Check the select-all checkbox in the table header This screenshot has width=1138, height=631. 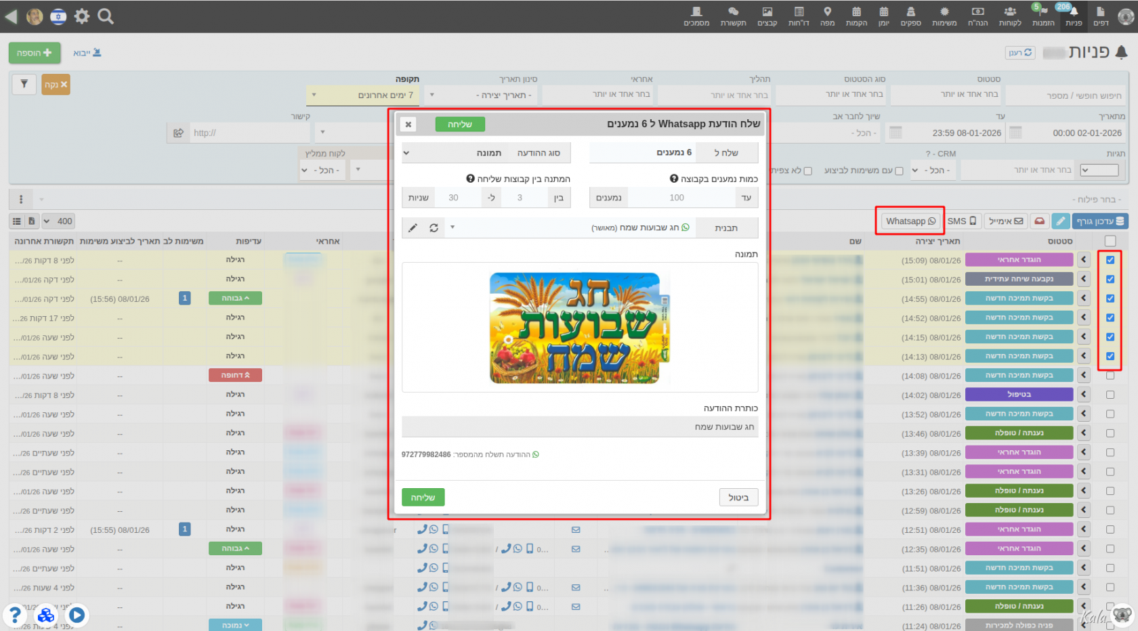(x=1110, y=241)
